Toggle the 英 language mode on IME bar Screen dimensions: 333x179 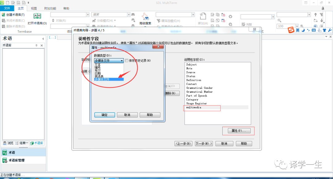click(298, 30)
